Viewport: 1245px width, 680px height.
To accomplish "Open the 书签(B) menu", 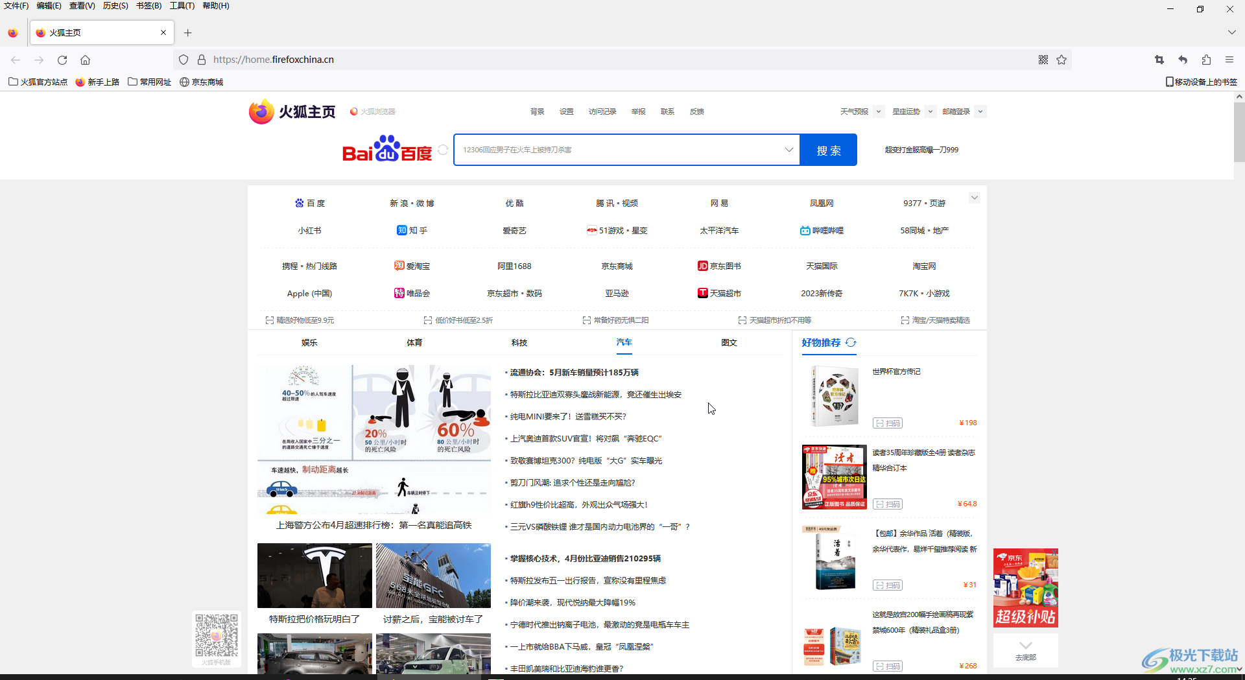I will coord(148,6).
